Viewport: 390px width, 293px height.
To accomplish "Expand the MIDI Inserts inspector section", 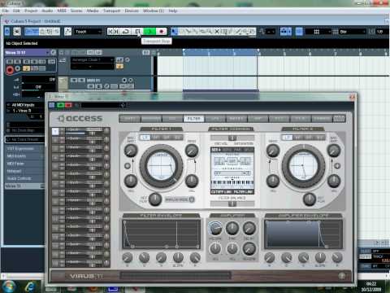I will coord(24,156).
